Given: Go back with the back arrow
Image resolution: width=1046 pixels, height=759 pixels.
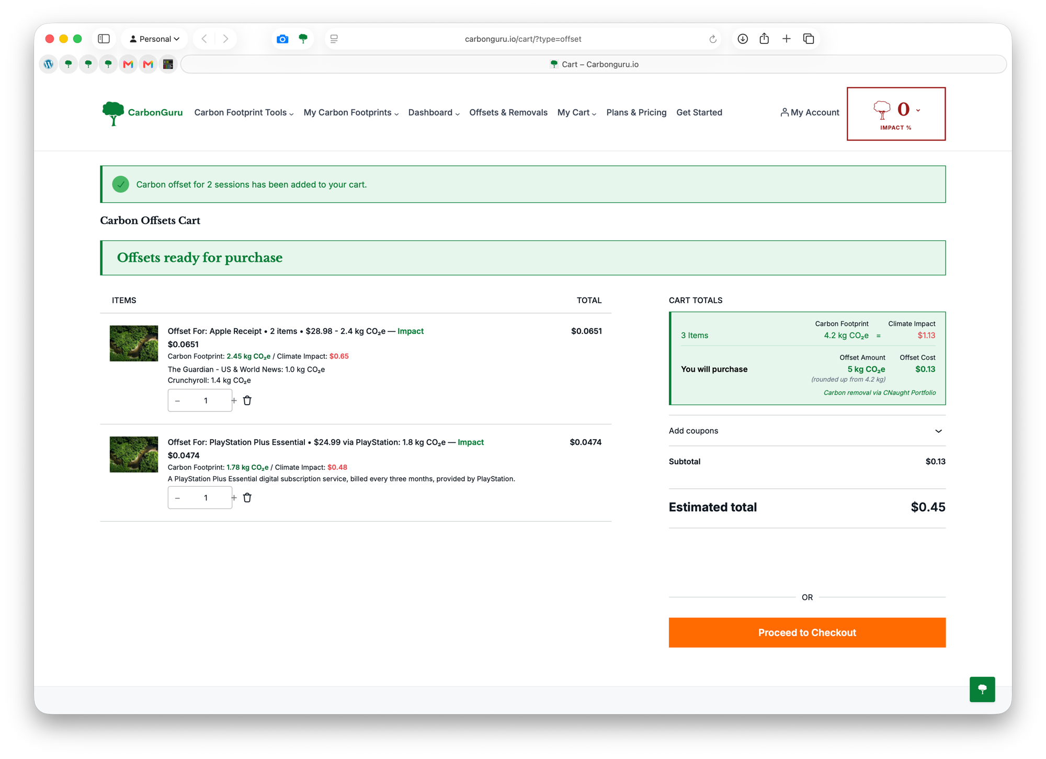Looking at the screenshot, I should pyautogui.click(x=204, y=39).
